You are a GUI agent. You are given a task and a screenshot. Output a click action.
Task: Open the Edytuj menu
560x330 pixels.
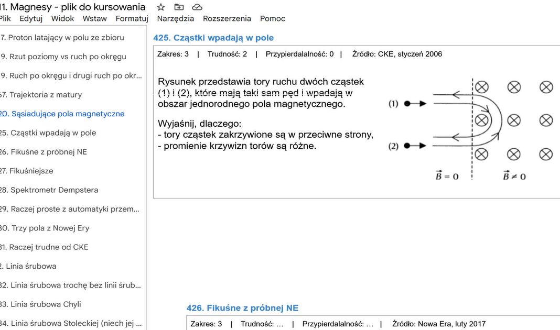pos(31,18)
